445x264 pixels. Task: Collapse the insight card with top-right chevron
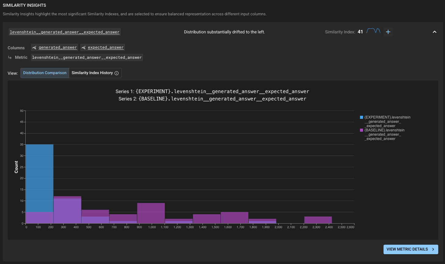click(434, 32)
